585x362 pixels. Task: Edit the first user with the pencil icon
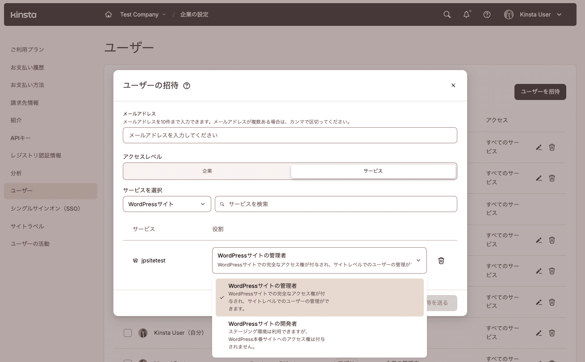(x=539, y=147)
